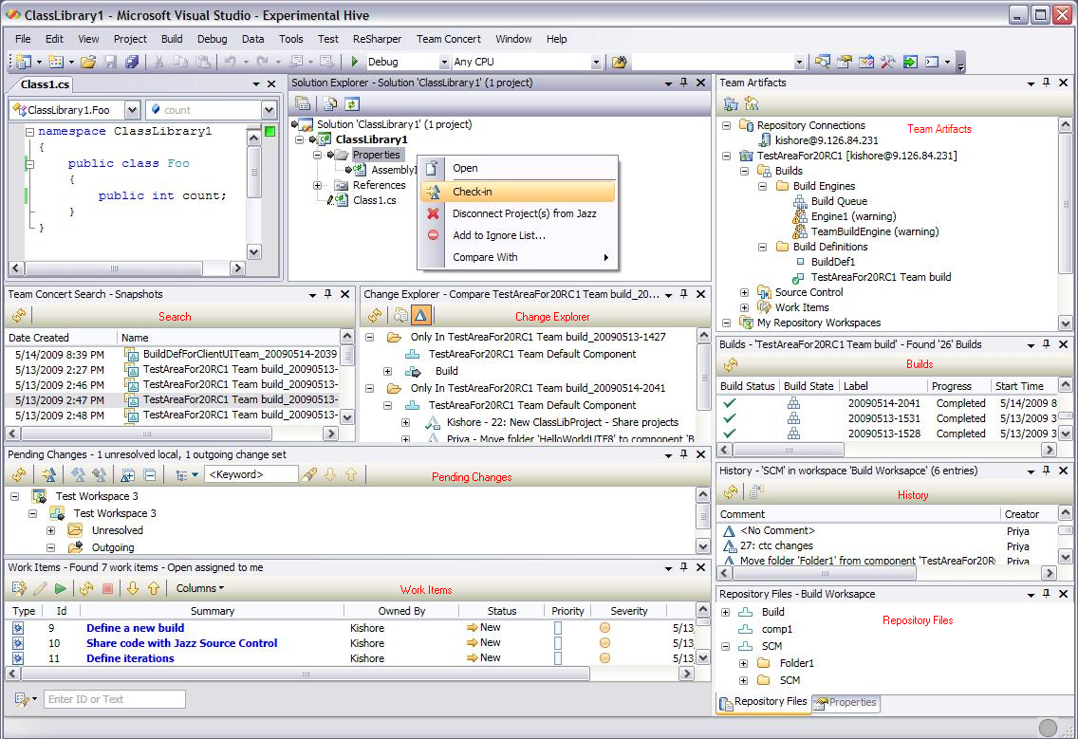Toggle auto-hide pin on Work Items panel
This screenshot has width=1078, height=739.
tap(683, 567)
